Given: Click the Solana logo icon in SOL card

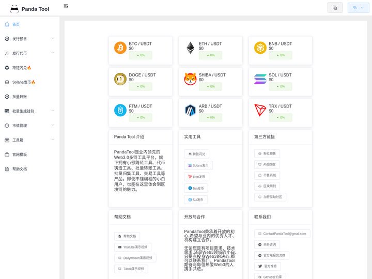Looking at the screenshot, I should [x=260, y=79].
